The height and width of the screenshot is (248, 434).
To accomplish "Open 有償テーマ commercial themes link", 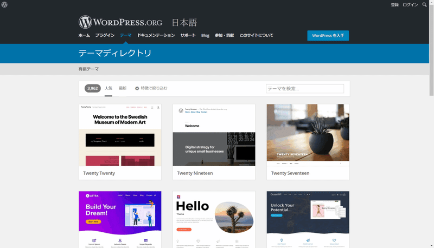I will [x=88, y=69].
